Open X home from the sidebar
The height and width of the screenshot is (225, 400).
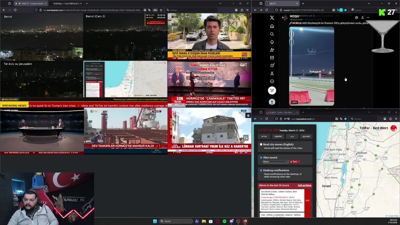click(272, 26)
